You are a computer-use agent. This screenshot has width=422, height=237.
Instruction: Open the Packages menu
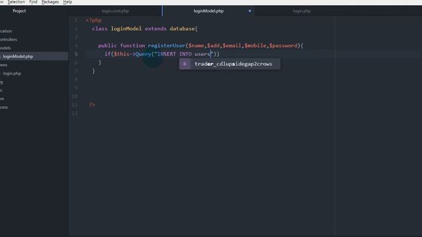[x=50, y=2]
